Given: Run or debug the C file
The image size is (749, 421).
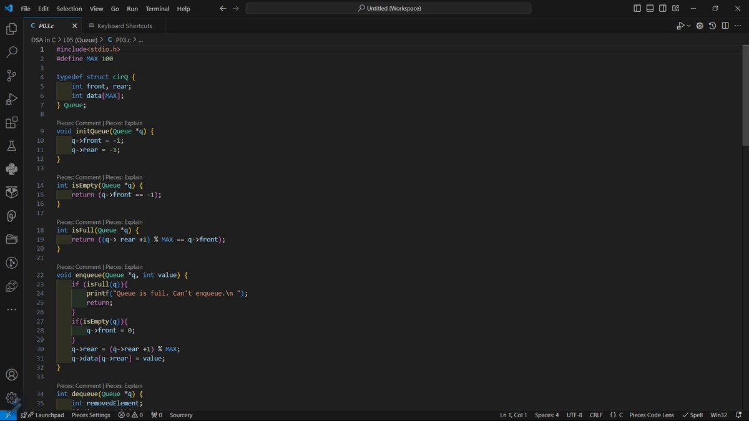Looking at the screenshot, I should tap(680, 26).
